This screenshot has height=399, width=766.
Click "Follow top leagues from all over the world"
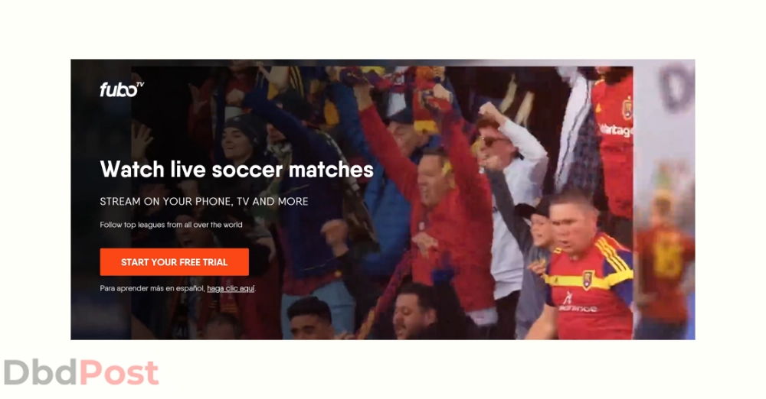(x=171, y=225)
